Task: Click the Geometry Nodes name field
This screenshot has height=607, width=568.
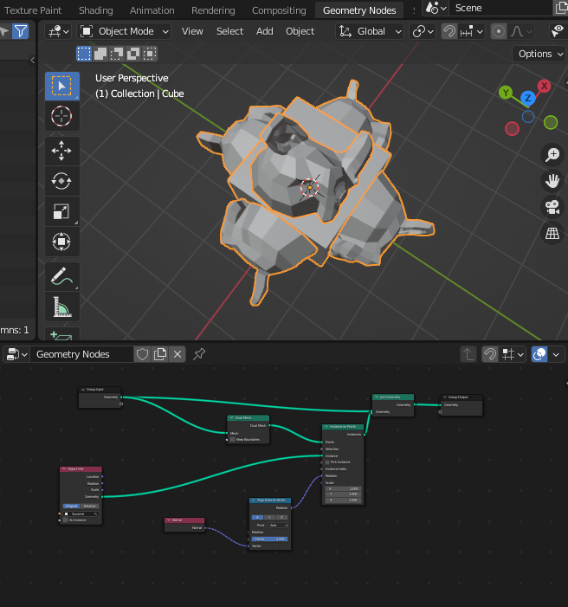Action: pos(81,354)
